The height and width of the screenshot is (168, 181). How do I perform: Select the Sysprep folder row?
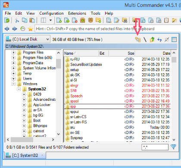[117, 138]
